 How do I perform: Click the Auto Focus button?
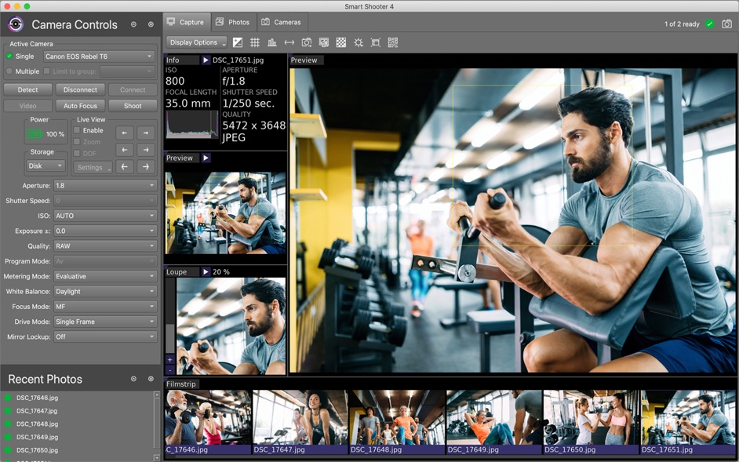[80, 106]
